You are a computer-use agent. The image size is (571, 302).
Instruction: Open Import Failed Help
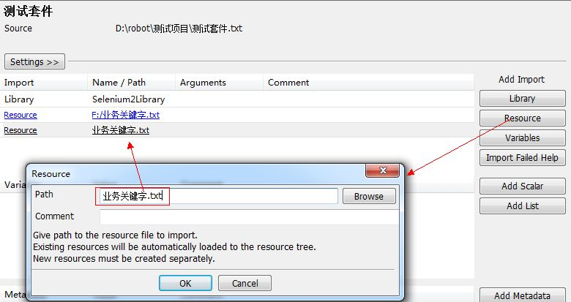(x=522, y=157)
